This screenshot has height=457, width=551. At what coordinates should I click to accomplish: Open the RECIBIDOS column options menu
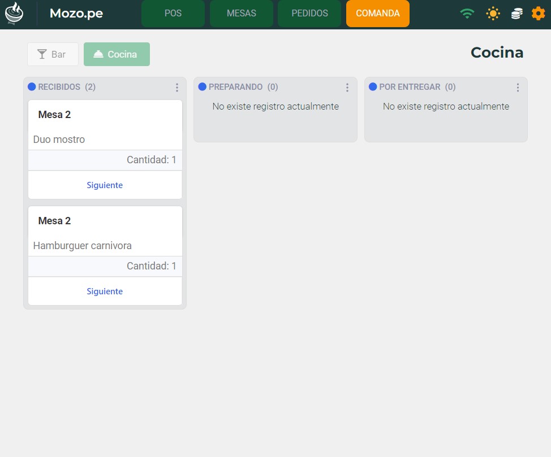(x=177, y=88)
